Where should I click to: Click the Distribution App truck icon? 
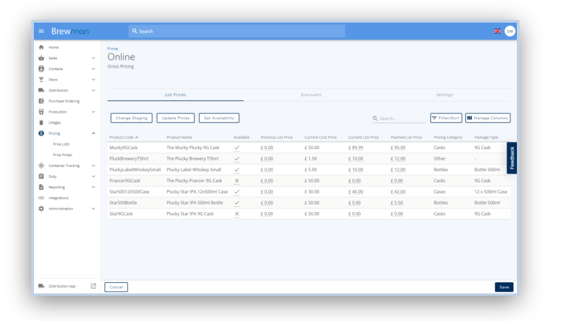[41, 286]
